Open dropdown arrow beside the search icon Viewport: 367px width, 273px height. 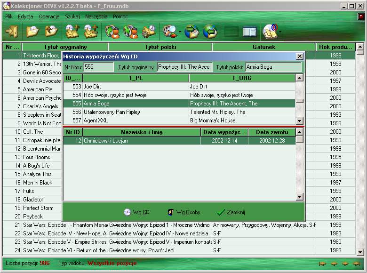179,32
